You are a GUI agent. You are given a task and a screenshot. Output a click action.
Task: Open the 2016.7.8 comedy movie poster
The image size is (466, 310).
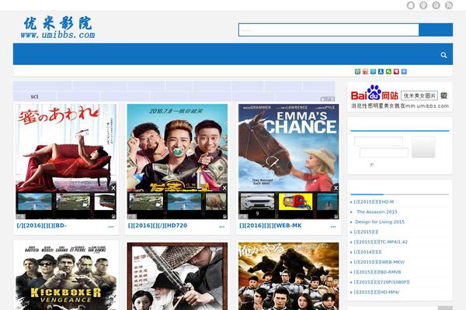(x=177, y=147)
